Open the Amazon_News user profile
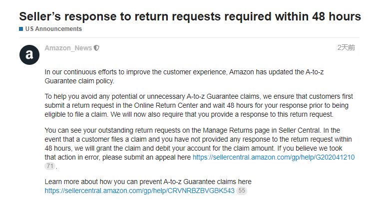The height and width of the screenshot is (206, 387). pos(68,48)
